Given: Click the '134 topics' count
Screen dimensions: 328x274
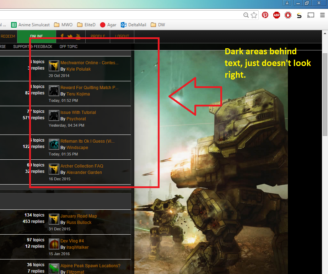Looking at the screenshot, I should click(x=34, y=215).
